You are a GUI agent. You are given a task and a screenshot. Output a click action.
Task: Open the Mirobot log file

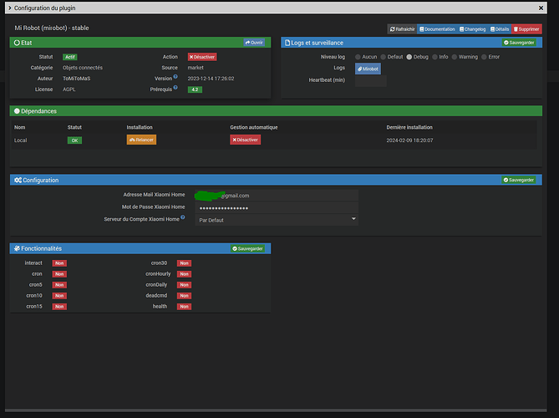(368, 69)
